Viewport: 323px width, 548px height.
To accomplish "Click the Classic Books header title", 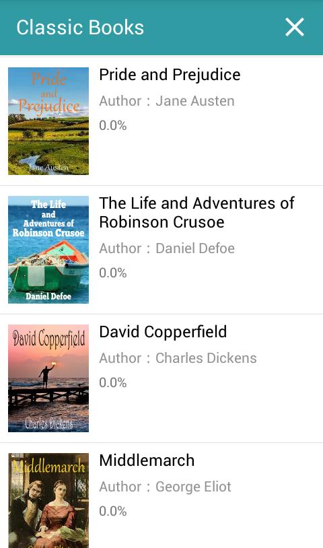I will [80, 27].
